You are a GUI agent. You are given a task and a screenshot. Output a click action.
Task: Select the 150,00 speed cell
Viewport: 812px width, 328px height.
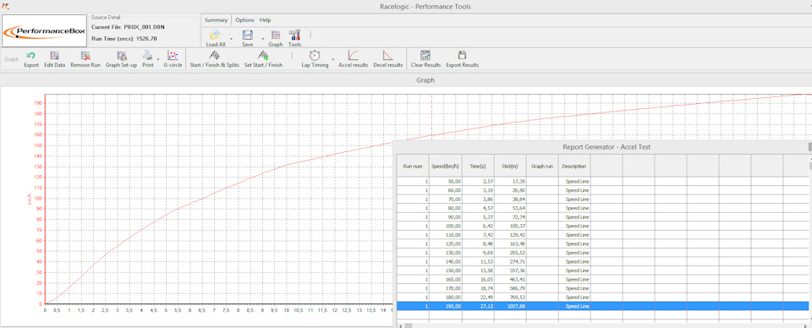[446, 271]
